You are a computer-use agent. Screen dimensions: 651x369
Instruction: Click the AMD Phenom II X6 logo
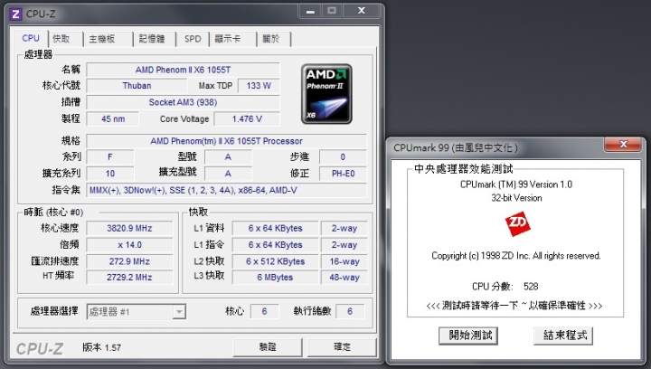pyautogui.click(x=326, y=94)
